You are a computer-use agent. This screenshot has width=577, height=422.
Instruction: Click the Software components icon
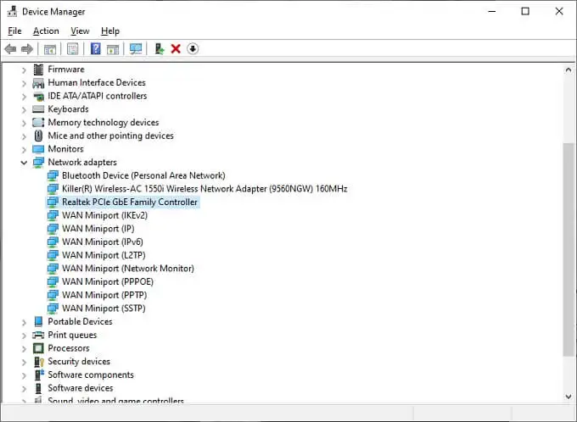point(39,375)
